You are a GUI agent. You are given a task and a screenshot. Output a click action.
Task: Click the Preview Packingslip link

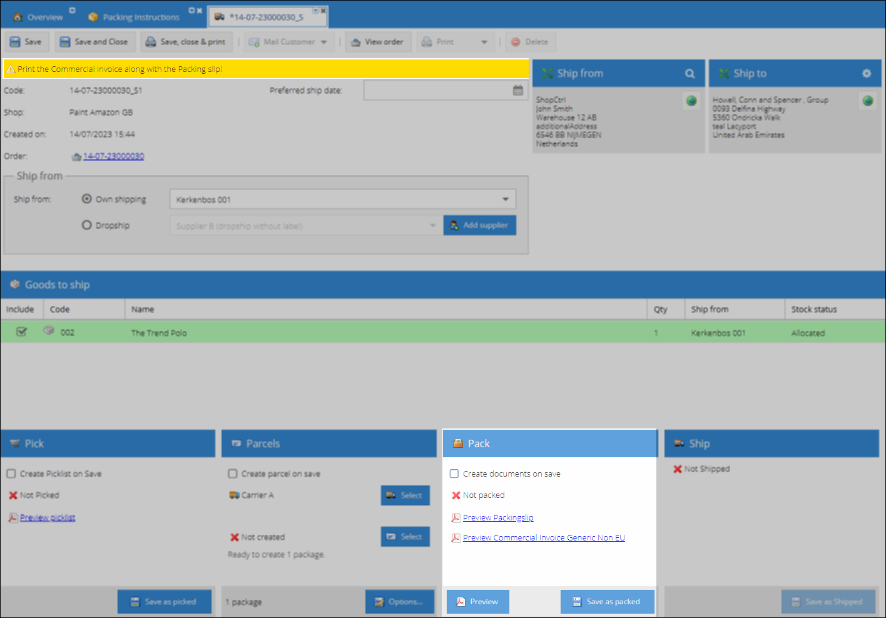point(498,517)
